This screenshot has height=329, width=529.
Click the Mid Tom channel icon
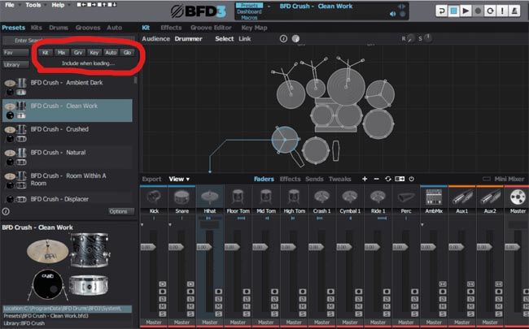point(266,197)
